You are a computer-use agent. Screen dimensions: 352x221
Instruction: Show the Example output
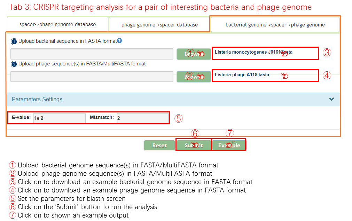pos(229,145)
